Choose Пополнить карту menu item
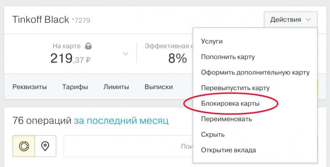The height and width of the screenshot is (167, 330). (228, 57)
